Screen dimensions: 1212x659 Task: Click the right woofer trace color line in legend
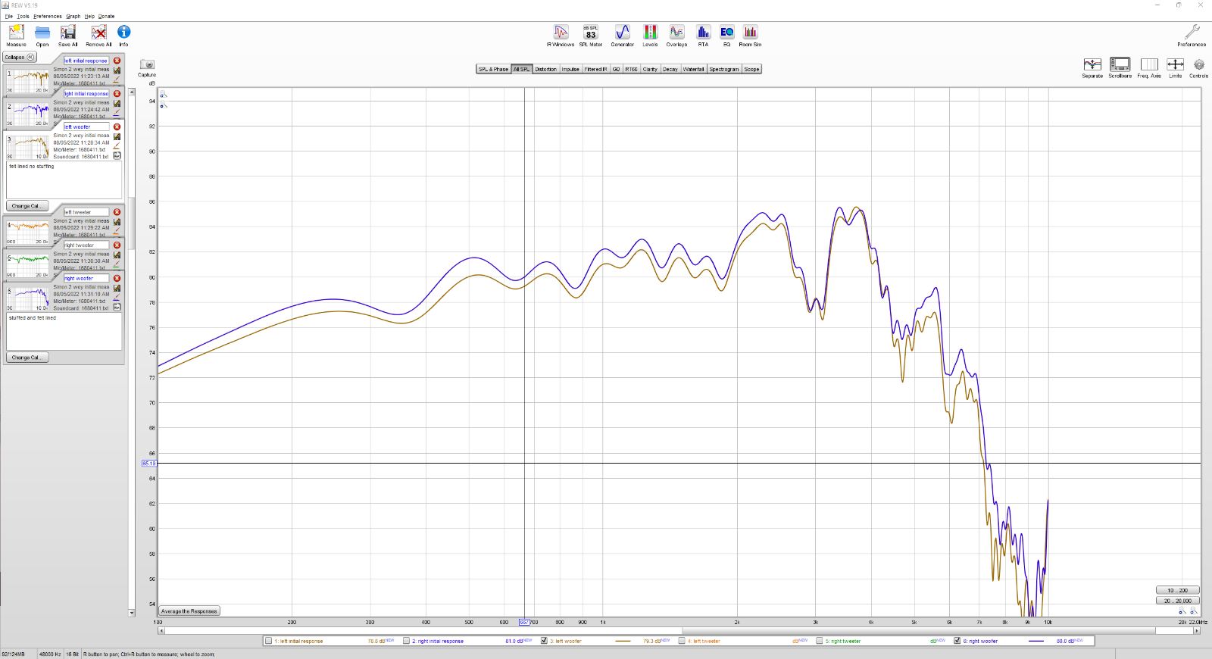click(1037, 641)
